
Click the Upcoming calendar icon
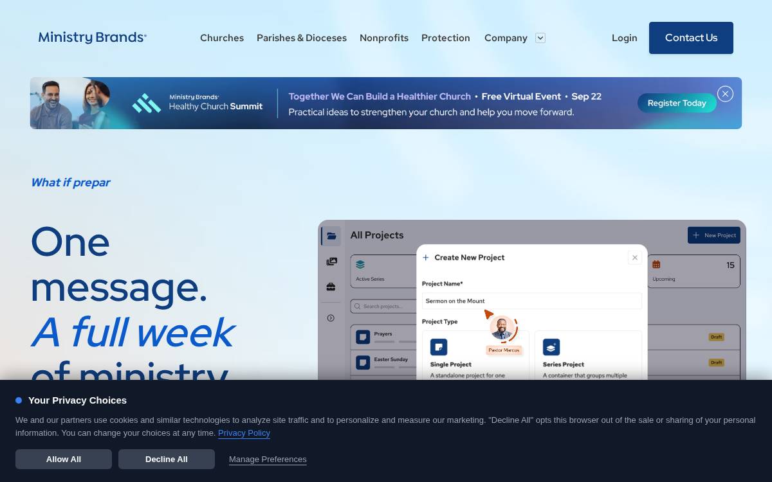656,264
